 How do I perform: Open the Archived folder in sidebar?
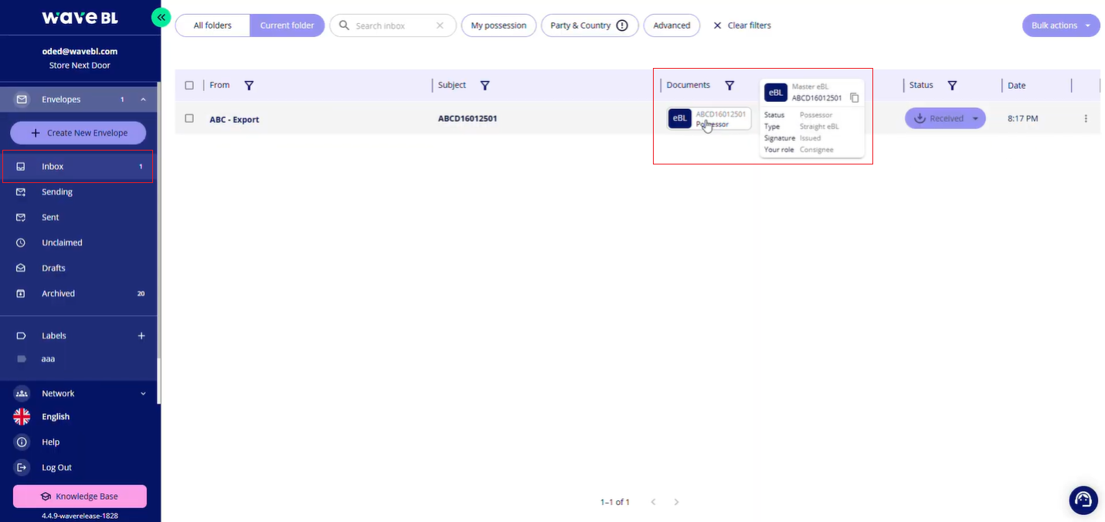(x=58, y=293)
